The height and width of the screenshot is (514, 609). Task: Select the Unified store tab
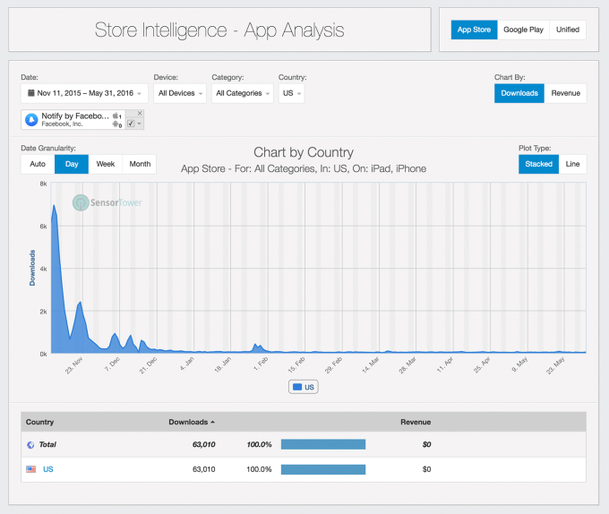point(568,30)
